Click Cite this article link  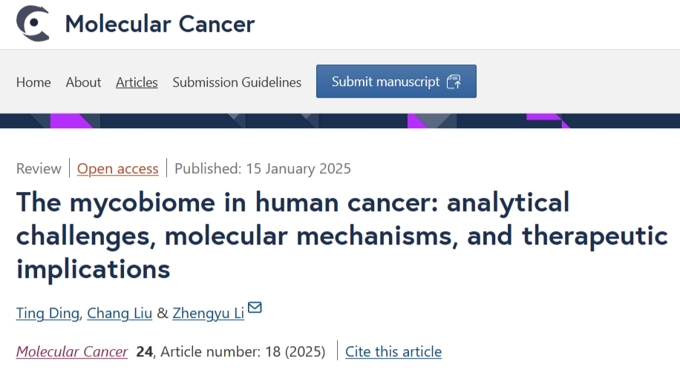(x=393, y=351)
